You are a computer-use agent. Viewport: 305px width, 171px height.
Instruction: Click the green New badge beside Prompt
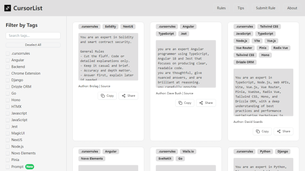(x=30, y=167)
